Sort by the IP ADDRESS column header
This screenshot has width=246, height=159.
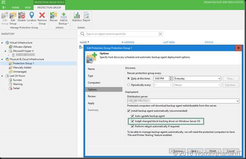tap(128, 42)
